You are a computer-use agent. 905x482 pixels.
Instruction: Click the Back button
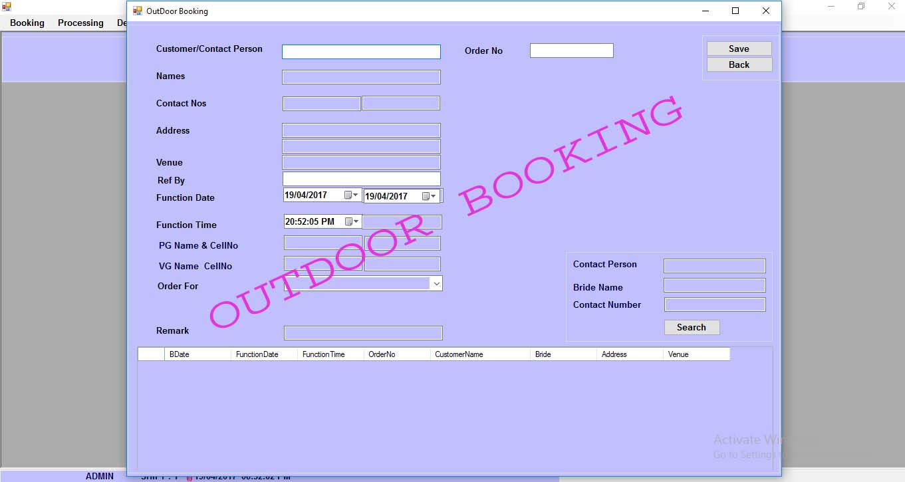pyautogui.click(x=739, y=64)
